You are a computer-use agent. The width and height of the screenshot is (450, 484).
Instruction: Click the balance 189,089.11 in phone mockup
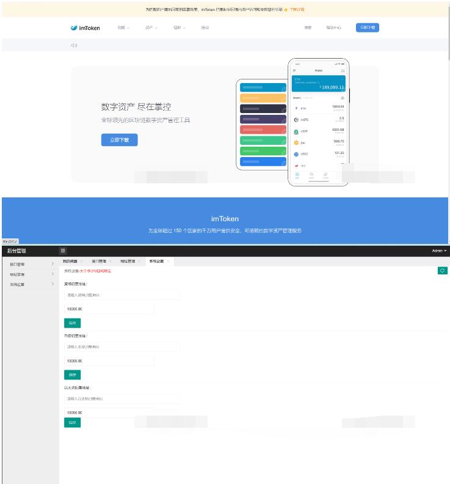click(333, 87)
